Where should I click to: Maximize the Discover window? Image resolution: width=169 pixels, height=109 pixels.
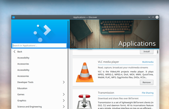[153, 17]
